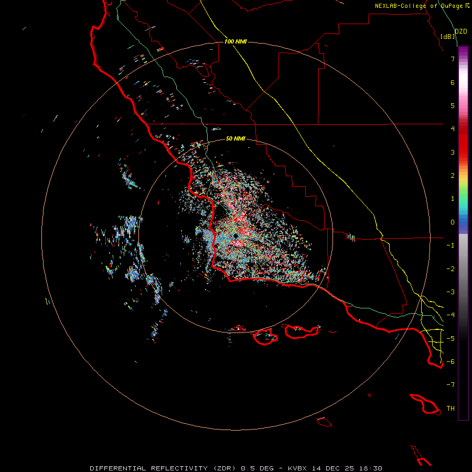Click the [dB] units label

point(448,36)
